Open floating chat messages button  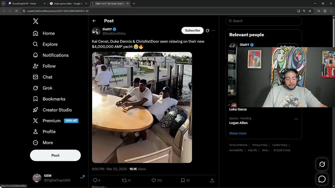322,179
